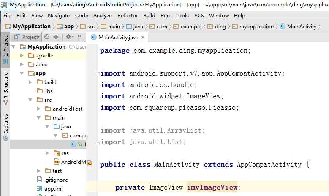Viewport: 329px width, 196px height.
Task: Click the myapplication breadcrumb package
Action: 253,27
